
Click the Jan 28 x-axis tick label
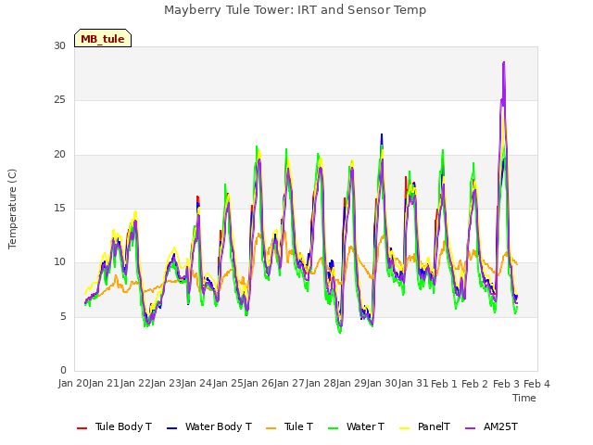click(321, 384)
